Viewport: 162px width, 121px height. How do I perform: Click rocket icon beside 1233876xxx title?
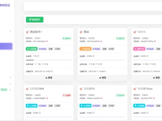pyautogui.click(x=135, y=89)
